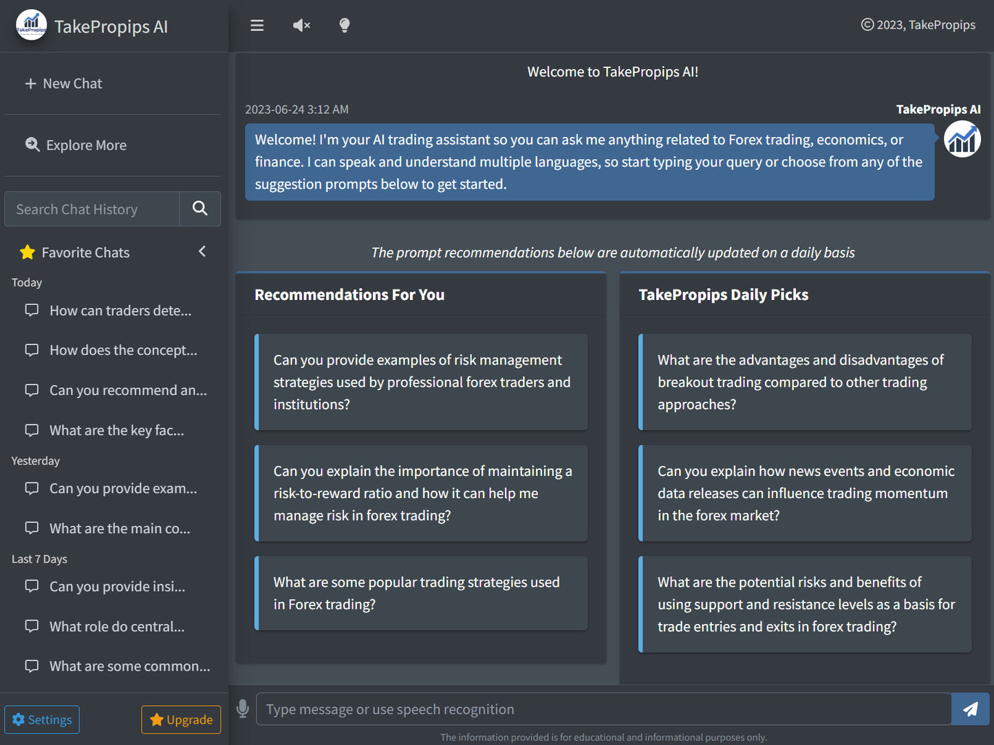Image resolution: width=994 pixels, height=745 pixels.
Task: Click the light bulb icon in top bar
Action: pyautogui.click(x=345, y=25)
